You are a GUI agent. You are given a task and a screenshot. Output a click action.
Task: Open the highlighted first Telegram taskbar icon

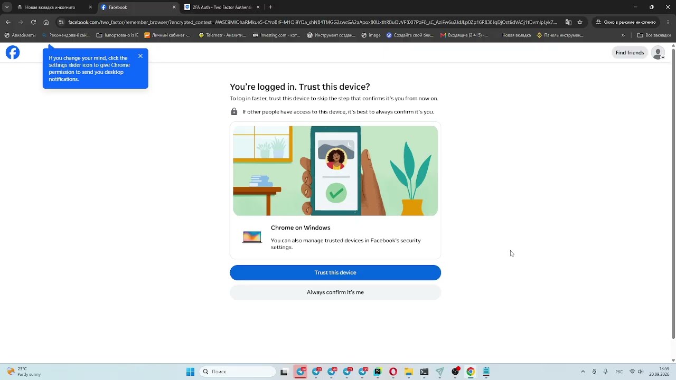[301, 372]
